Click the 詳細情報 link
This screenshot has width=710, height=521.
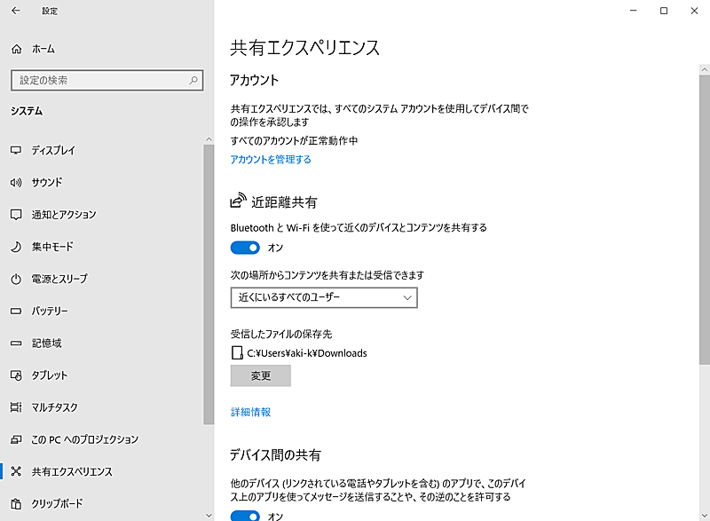coord(251,411)
